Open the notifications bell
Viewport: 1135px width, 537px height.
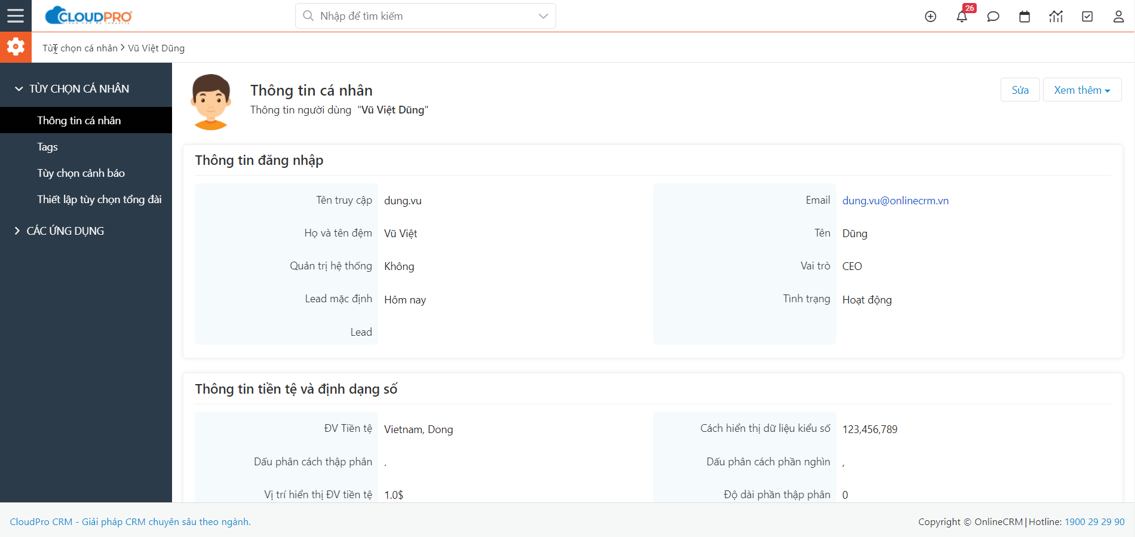pyautogui.click(x=962, y=17)
